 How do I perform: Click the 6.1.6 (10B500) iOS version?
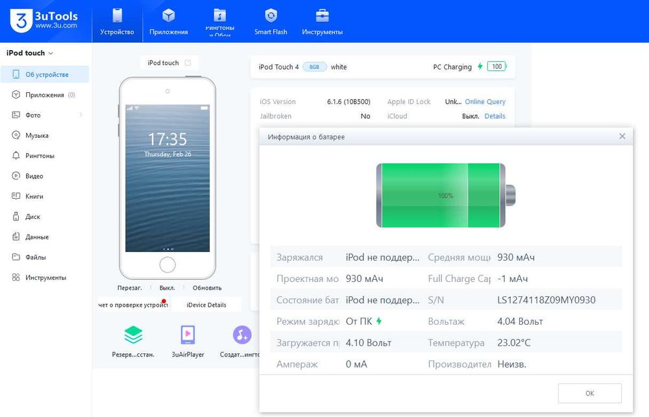click(x=349, y=101)
